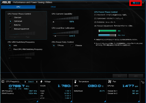Open monitor settings gear icon
Viewport: 146px width, 103px height.
(x=143, y=82)
